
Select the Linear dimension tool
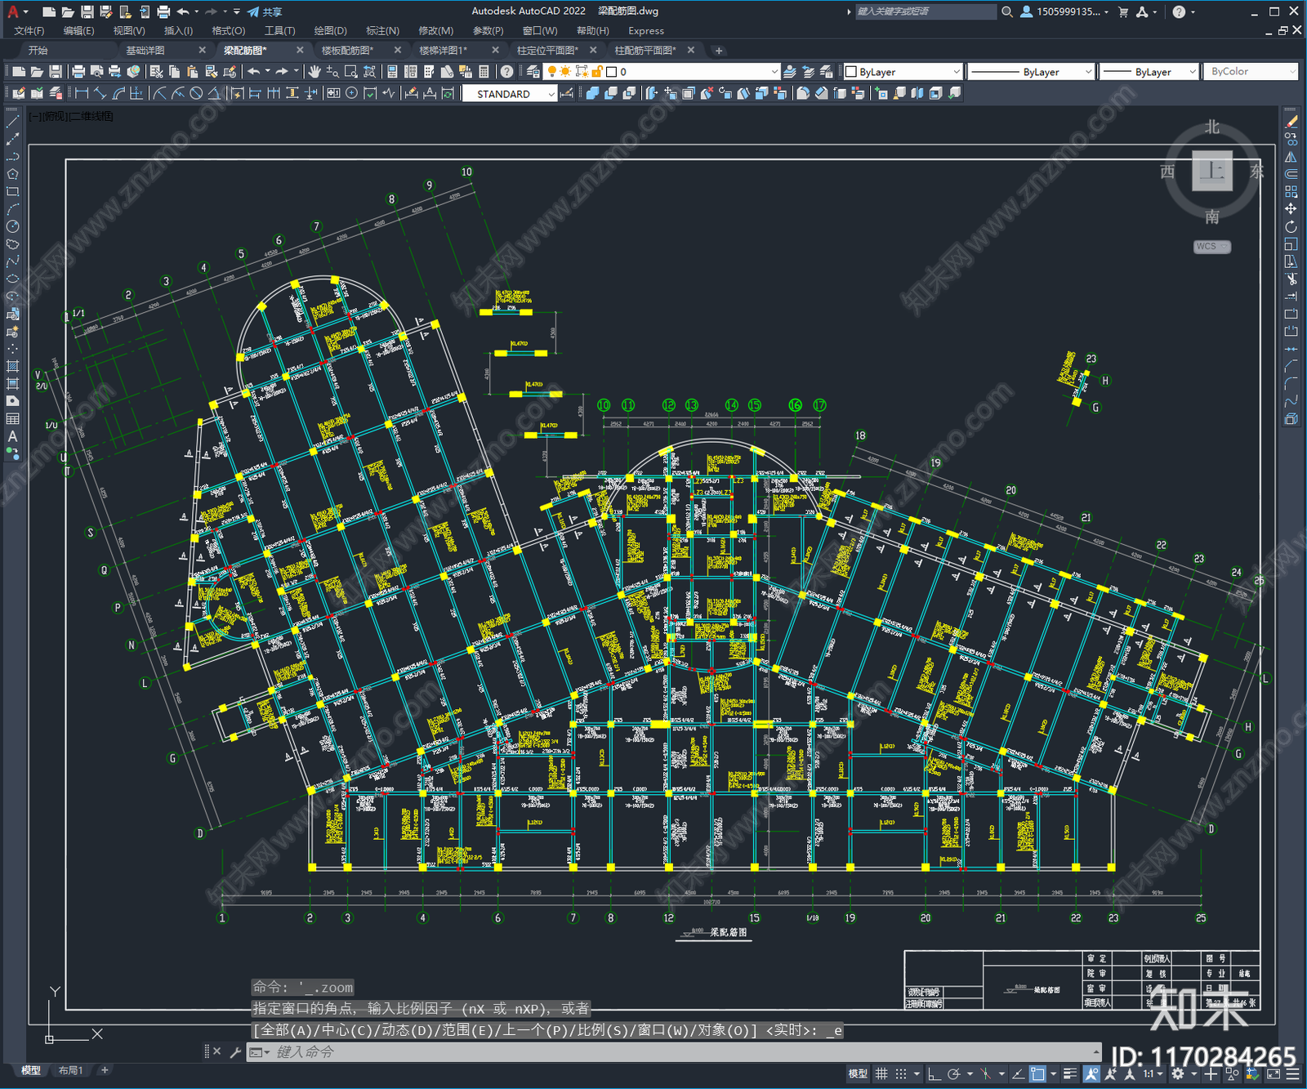pos(82,94)
